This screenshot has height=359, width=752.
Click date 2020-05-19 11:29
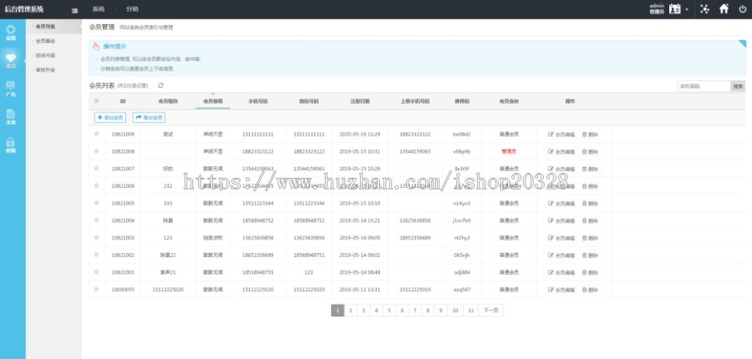point(359,134)
